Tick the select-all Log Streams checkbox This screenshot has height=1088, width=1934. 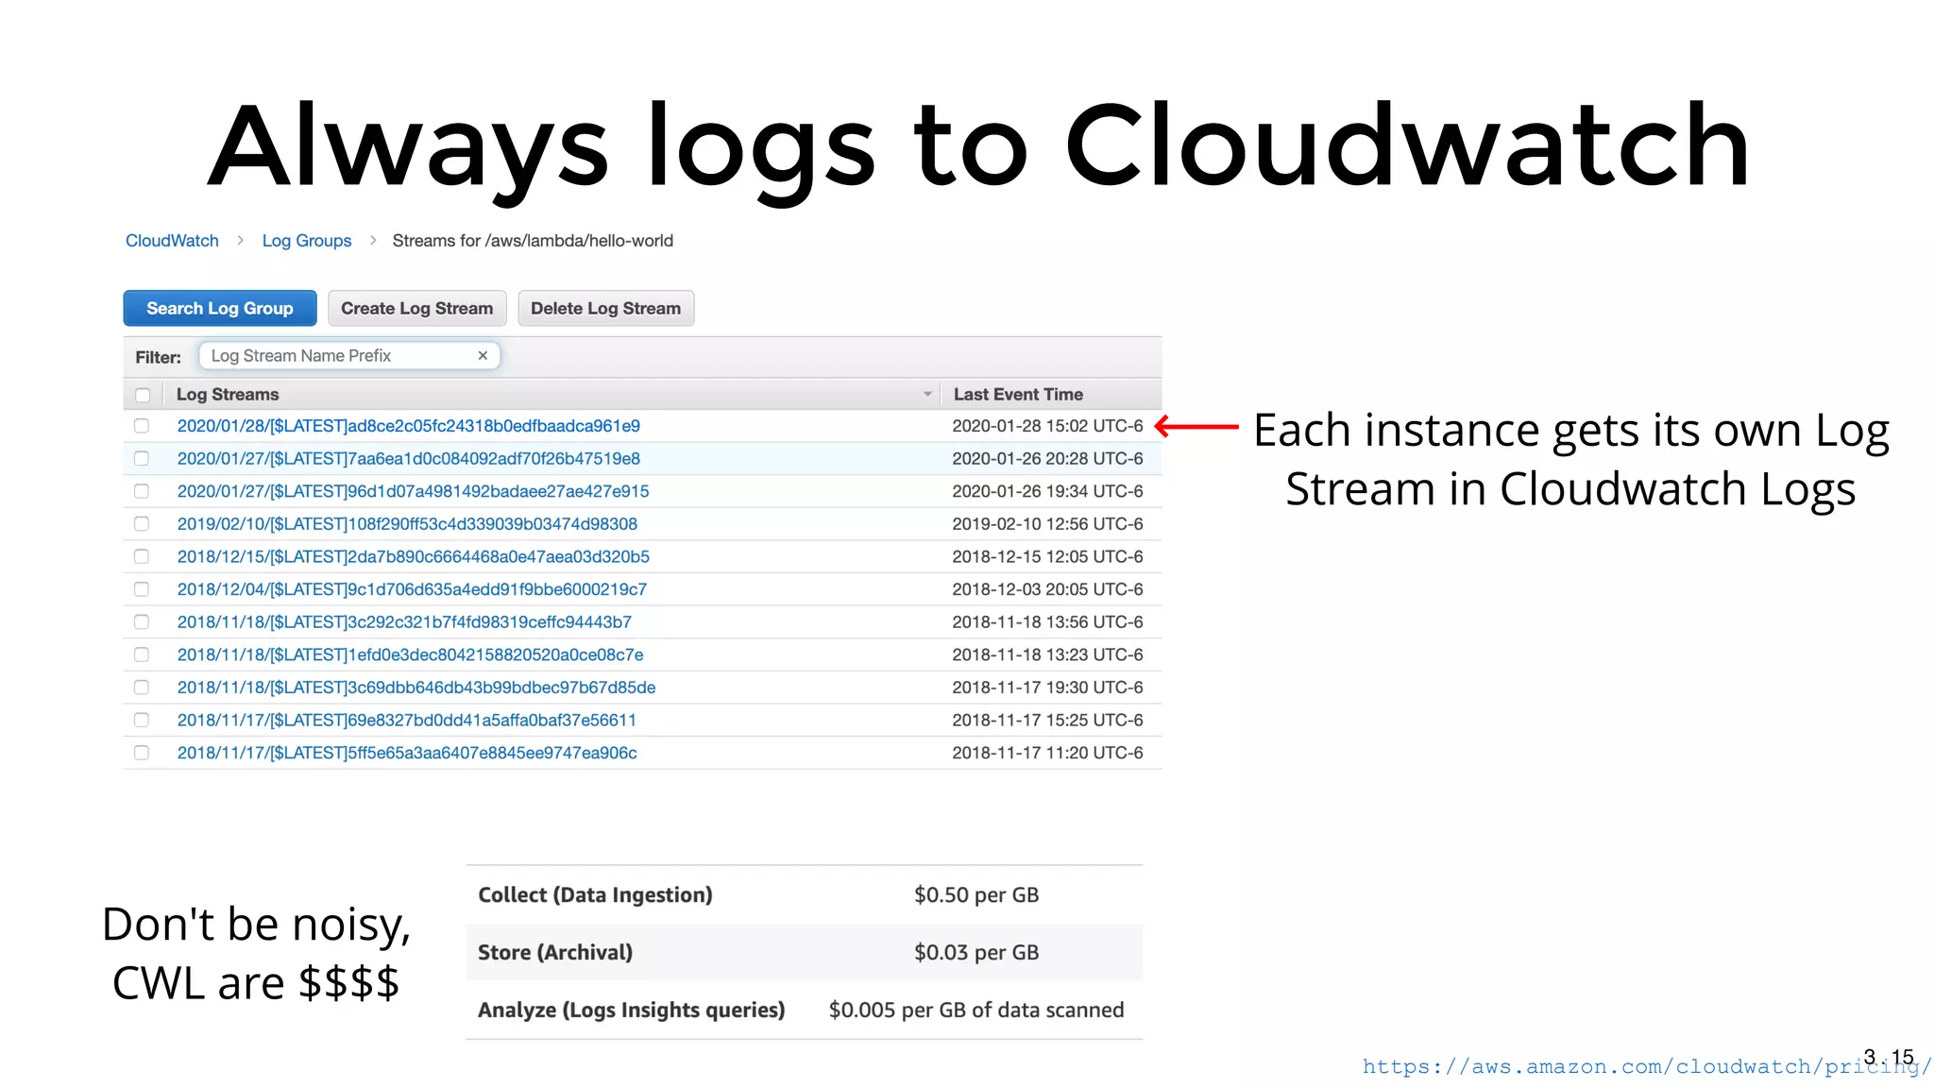pos(143,395)
